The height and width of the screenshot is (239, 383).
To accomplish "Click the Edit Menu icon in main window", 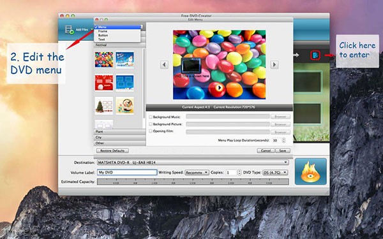I will [x=315, y=55].
